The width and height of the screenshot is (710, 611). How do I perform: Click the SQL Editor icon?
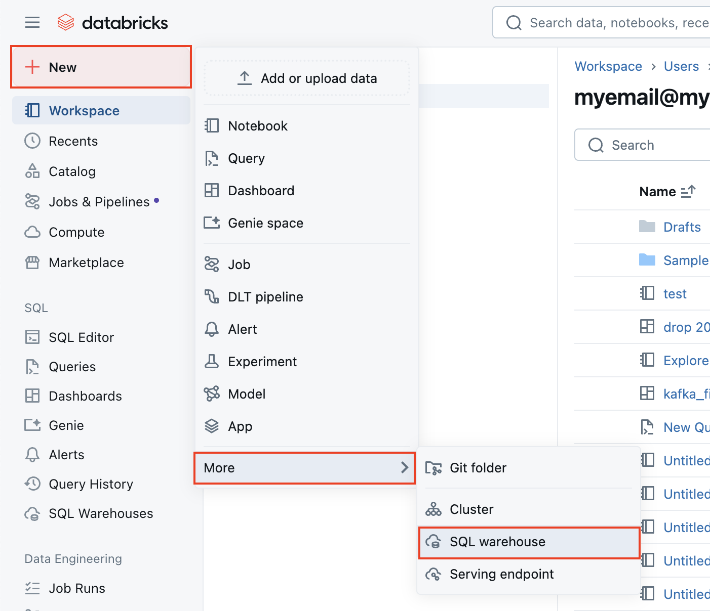[x=32, y=337]
